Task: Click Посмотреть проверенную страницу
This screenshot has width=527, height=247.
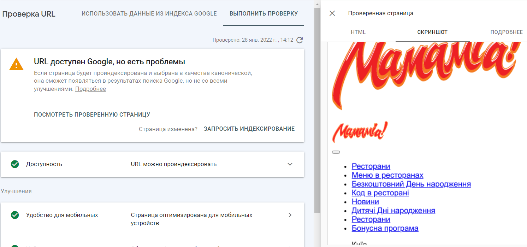Action: point(92,114)
